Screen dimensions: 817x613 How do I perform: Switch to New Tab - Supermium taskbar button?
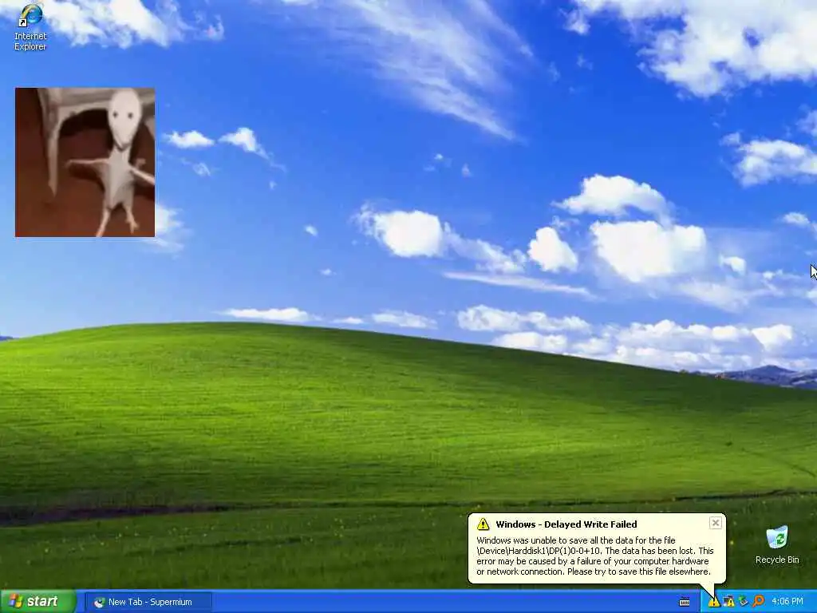pyautogui.click(x=148, y=602)
